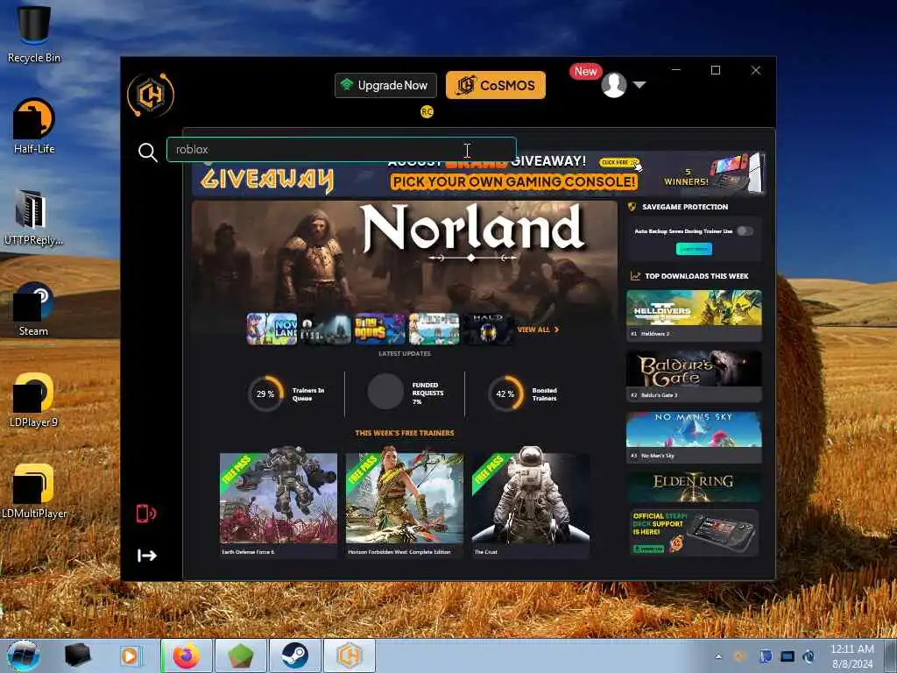The image size is (897, 673).
Task: Open the No Man's Sky top download
Action: [694, 437]
